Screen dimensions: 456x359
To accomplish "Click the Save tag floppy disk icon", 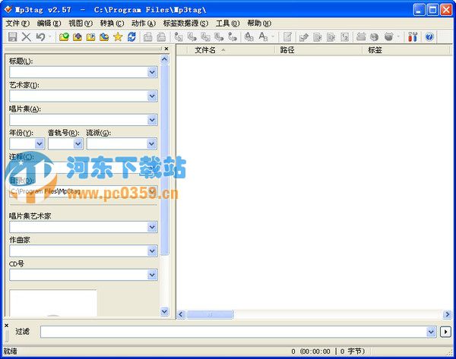I will (12, 37).
